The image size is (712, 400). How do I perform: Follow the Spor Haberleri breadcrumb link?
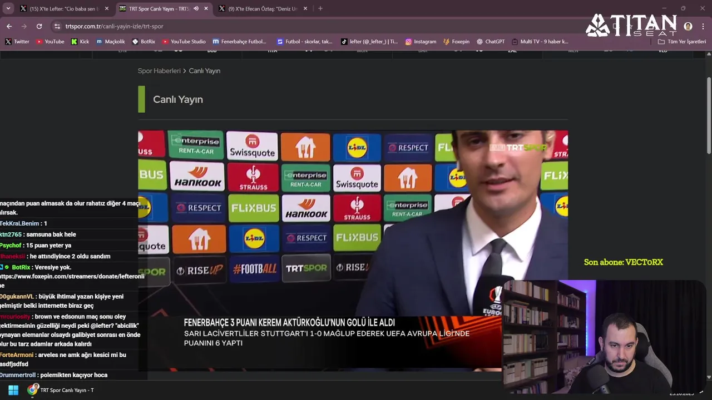tap(159, 71)
